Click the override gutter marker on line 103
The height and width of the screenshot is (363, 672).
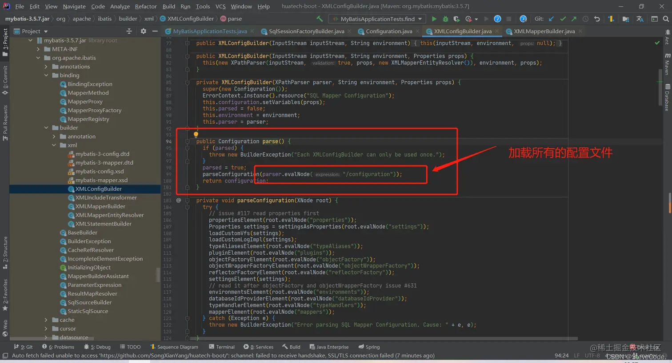click(179, 200)
